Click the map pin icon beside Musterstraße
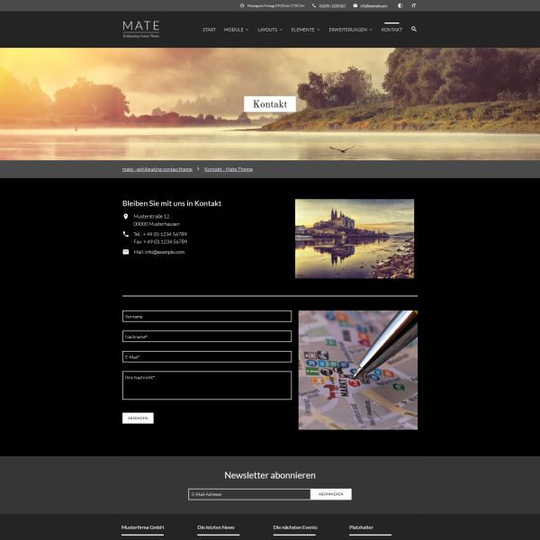The width and height of the screenshot is (540, 540). coord(126,217)
